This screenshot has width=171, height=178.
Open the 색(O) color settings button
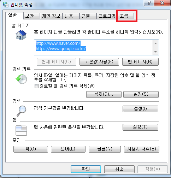pos(31,149)
